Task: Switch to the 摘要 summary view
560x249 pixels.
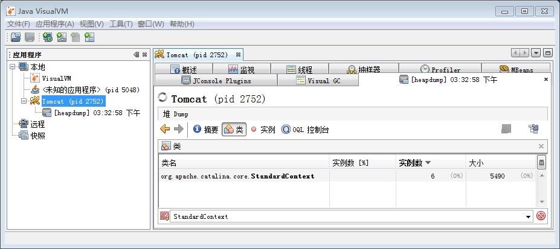Action: pyautogui.click(x=206, y=129)
